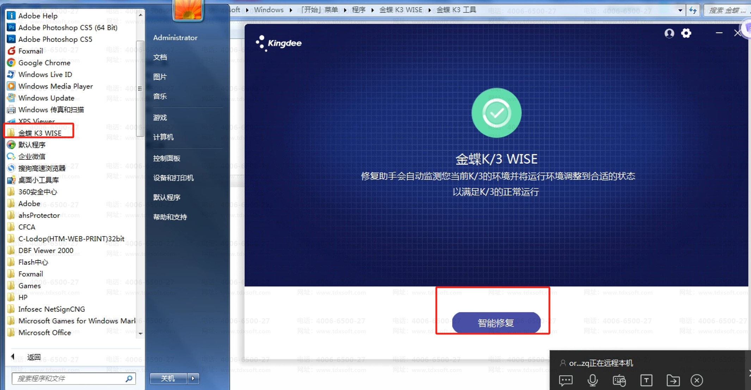The image size is (751, 390).
Task: Open Kingdee settings gear
Action: [x=686, y=33]
